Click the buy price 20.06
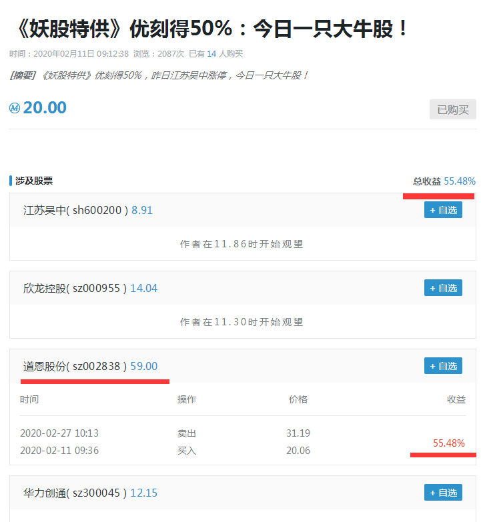 coord(298,451)
